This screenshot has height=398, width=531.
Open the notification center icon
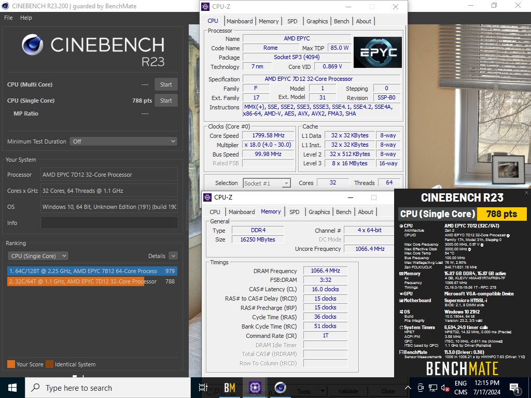515,388
